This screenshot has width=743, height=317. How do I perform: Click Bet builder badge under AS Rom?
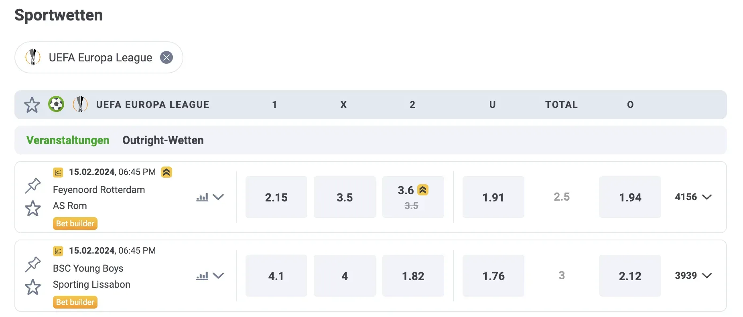pos(75,224)
